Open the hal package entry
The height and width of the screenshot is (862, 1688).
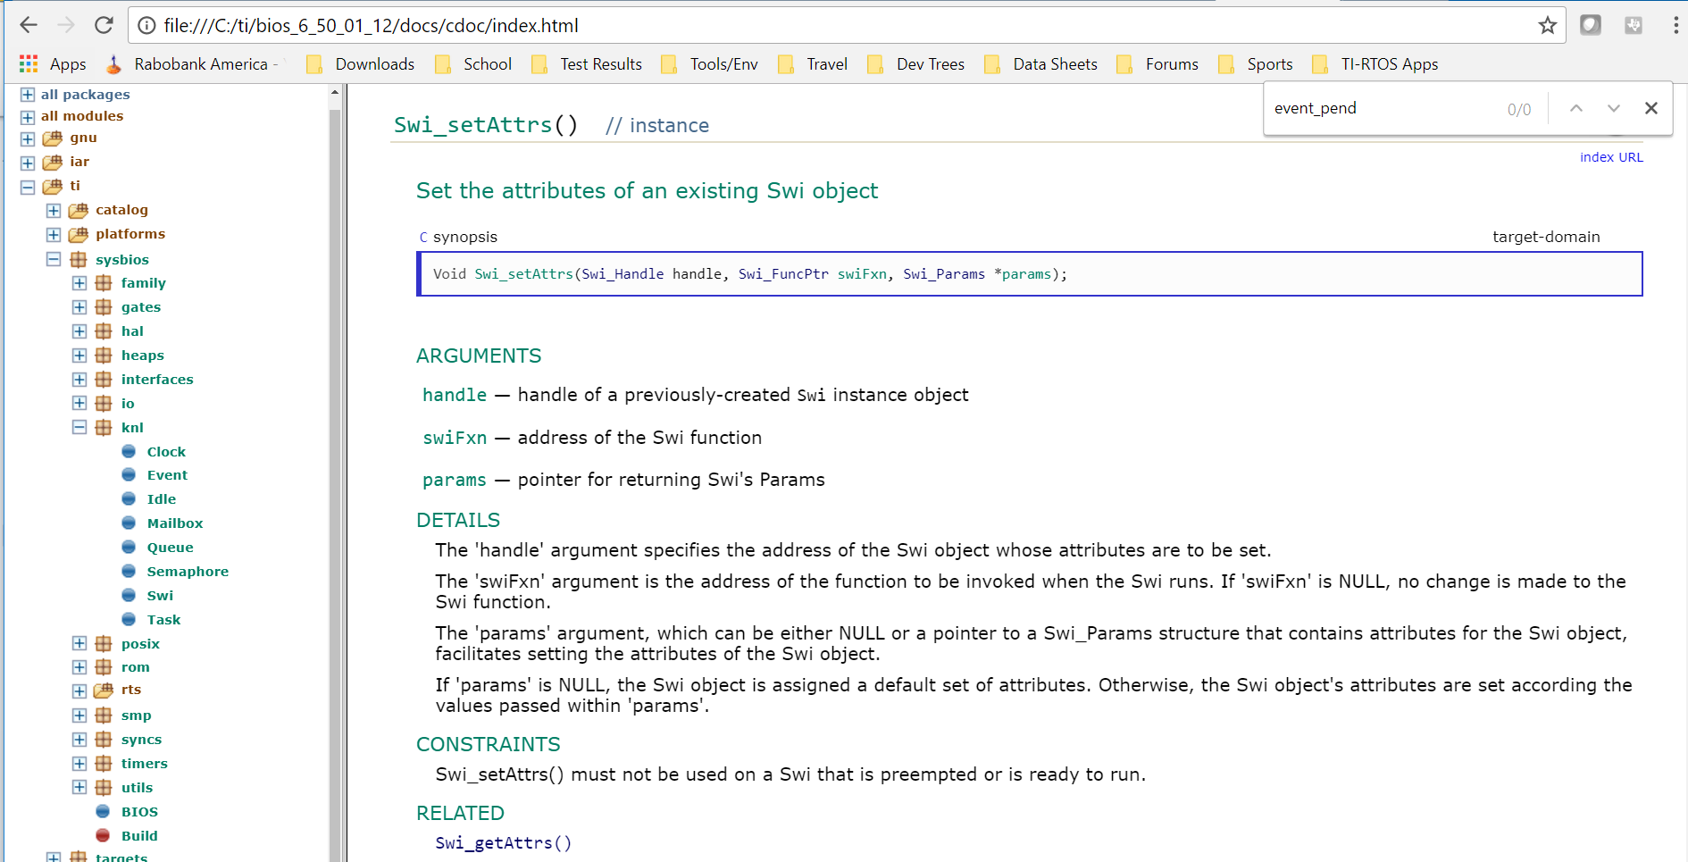tap(132, 331)
